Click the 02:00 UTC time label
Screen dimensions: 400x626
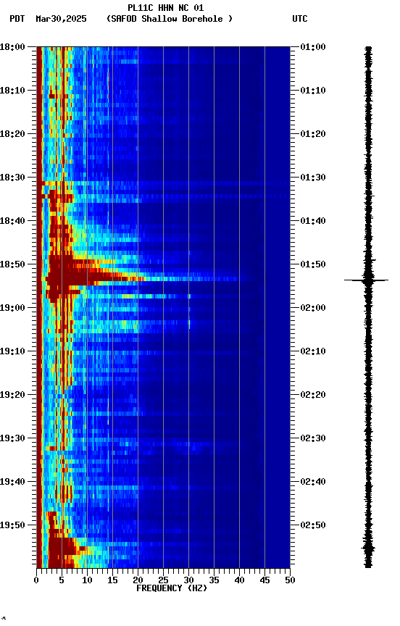tap(313, 308)
